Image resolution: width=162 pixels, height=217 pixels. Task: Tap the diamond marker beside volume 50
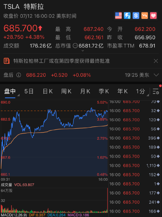158,156
